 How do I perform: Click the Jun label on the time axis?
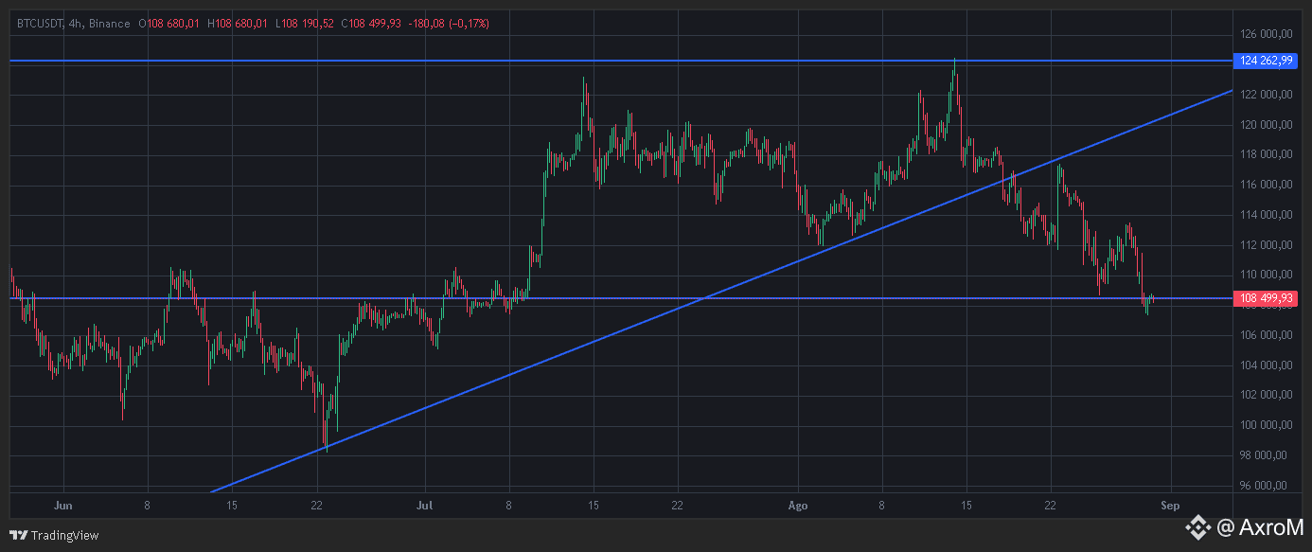coord(63,506)
